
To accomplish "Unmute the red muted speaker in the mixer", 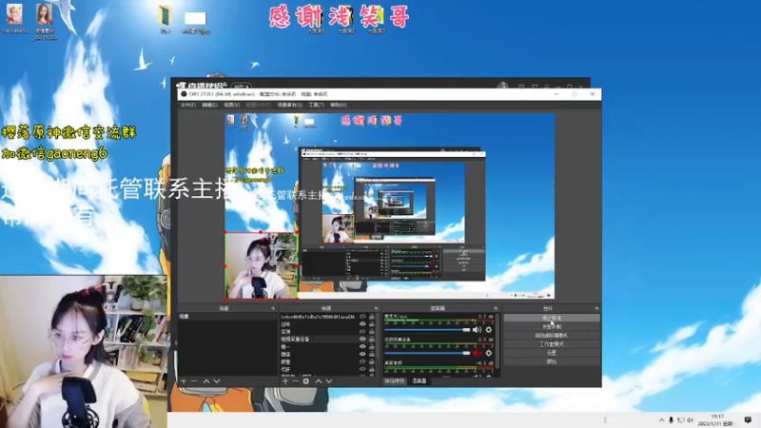I will (478, 353).
